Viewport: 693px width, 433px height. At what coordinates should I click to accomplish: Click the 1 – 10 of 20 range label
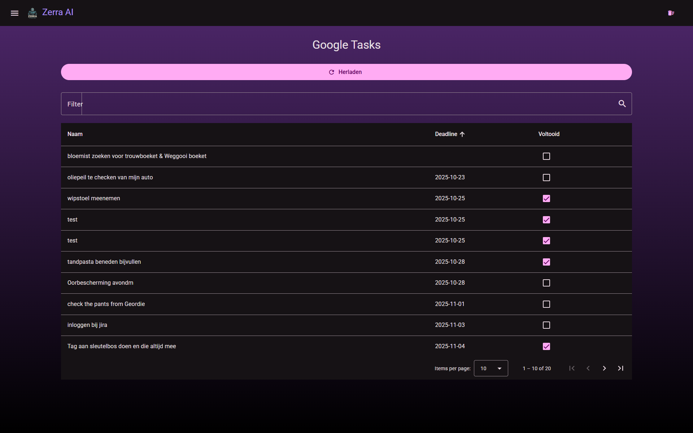(537, 368)
